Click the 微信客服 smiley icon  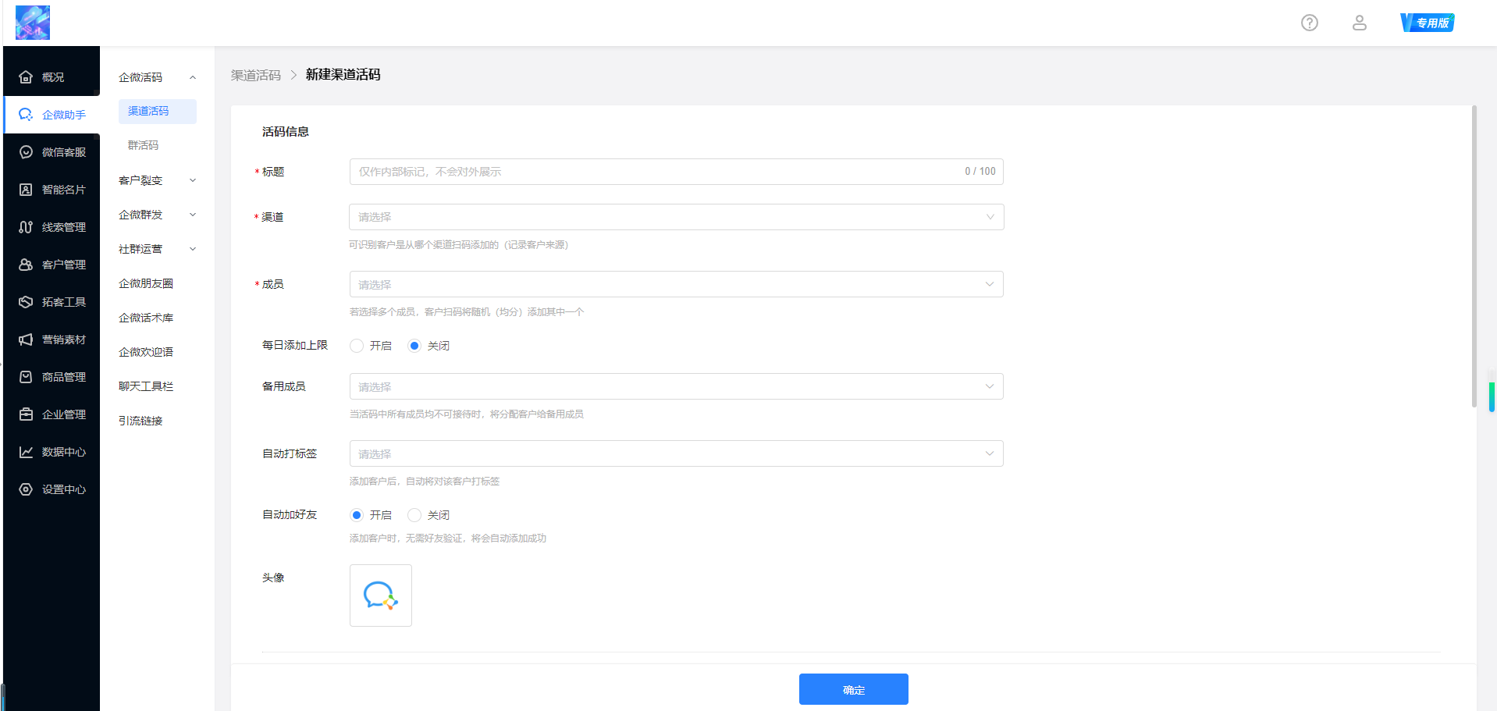[26, 152]
